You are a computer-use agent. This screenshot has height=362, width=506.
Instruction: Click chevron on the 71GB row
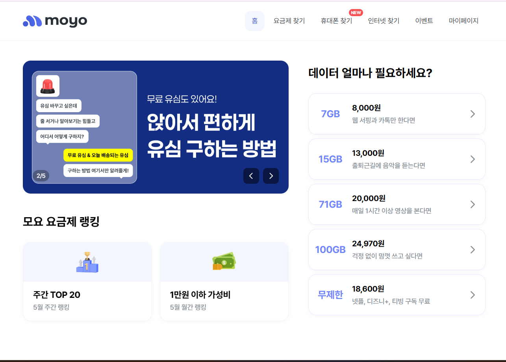coord(473,204)
